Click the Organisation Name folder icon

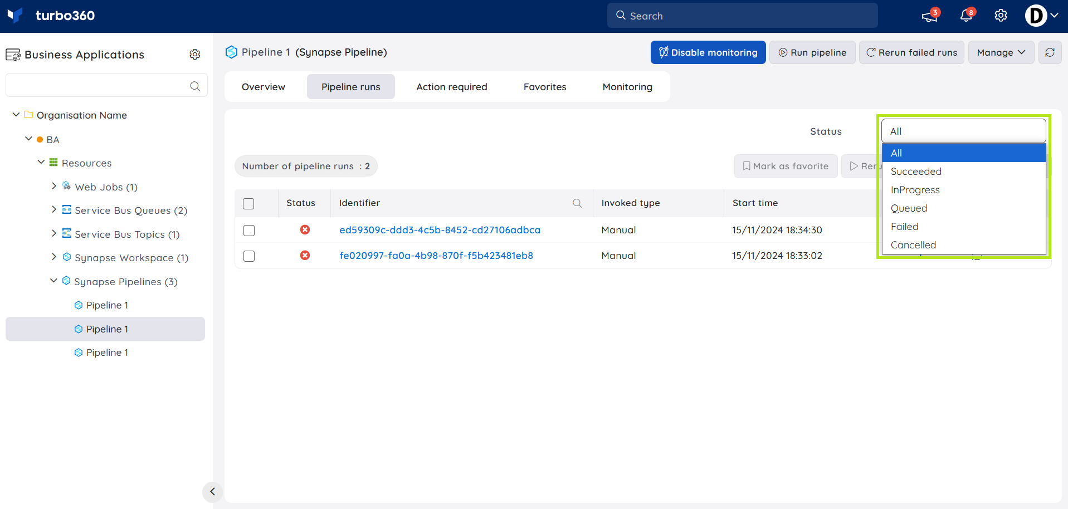pos(28,114)
